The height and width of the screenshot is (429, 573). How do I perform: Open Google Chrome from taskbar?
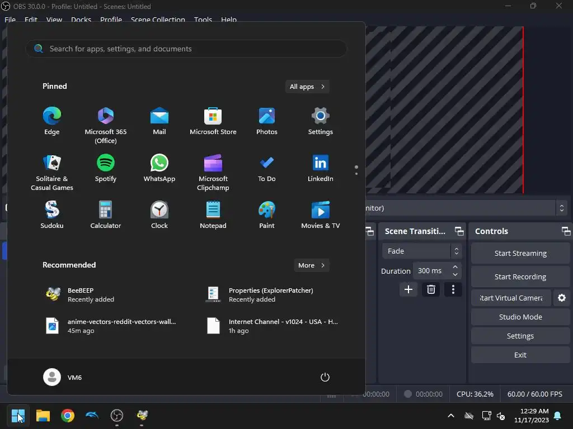pos(68,416)
